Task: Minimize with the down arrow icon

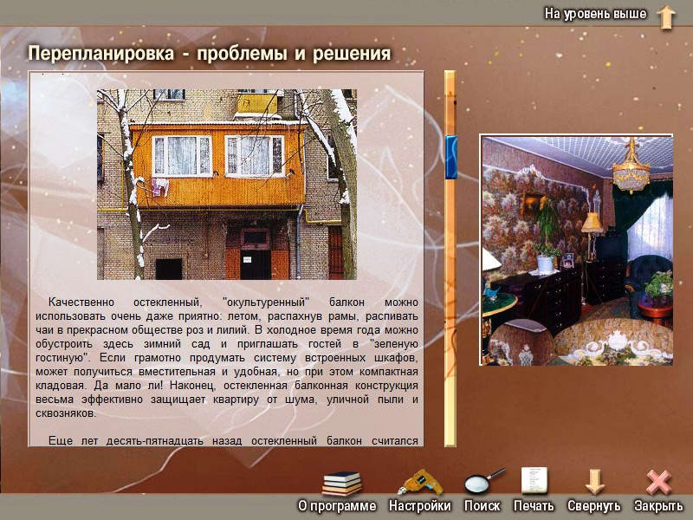Action: [594, 482]
